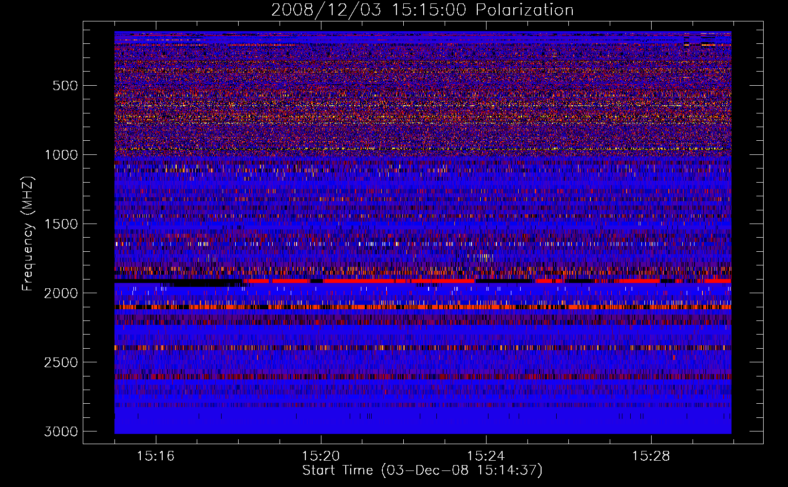This screenshot has width=788, height=487.
Task: Click the plot title '2008/12/03 15:15:00 Polarization'
Action: (x=422, y=10)
